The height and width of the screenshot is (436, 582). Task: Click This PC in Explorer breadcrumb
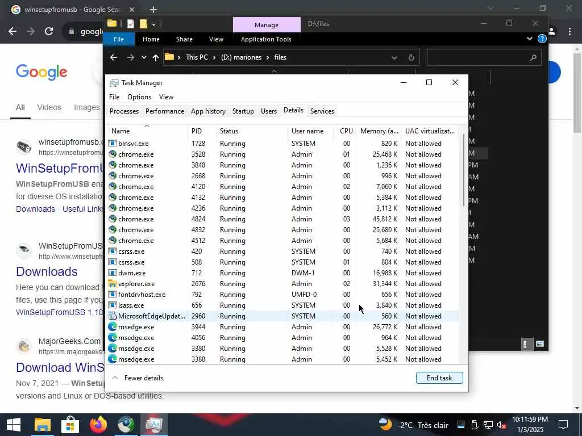coord(197,57)
